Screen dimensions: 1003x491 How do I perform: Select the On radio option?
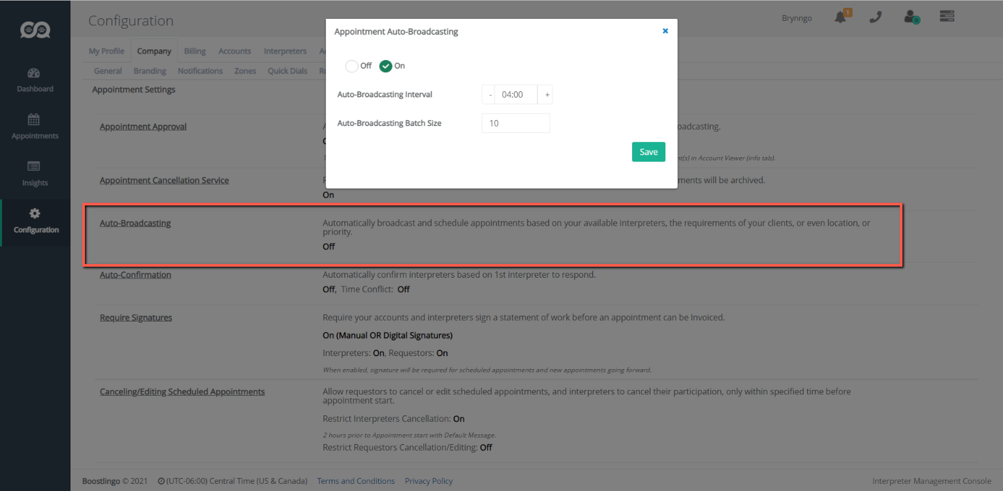click(386, 66)
